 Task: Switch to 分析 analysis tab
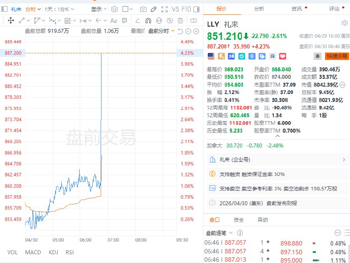pos(259,9)
